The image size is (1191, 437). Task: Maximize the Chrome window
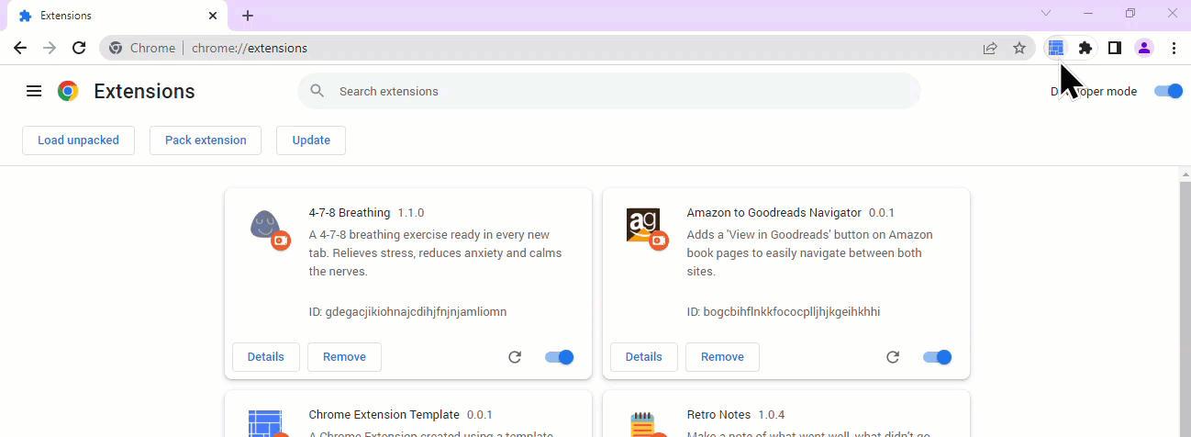1130,13
